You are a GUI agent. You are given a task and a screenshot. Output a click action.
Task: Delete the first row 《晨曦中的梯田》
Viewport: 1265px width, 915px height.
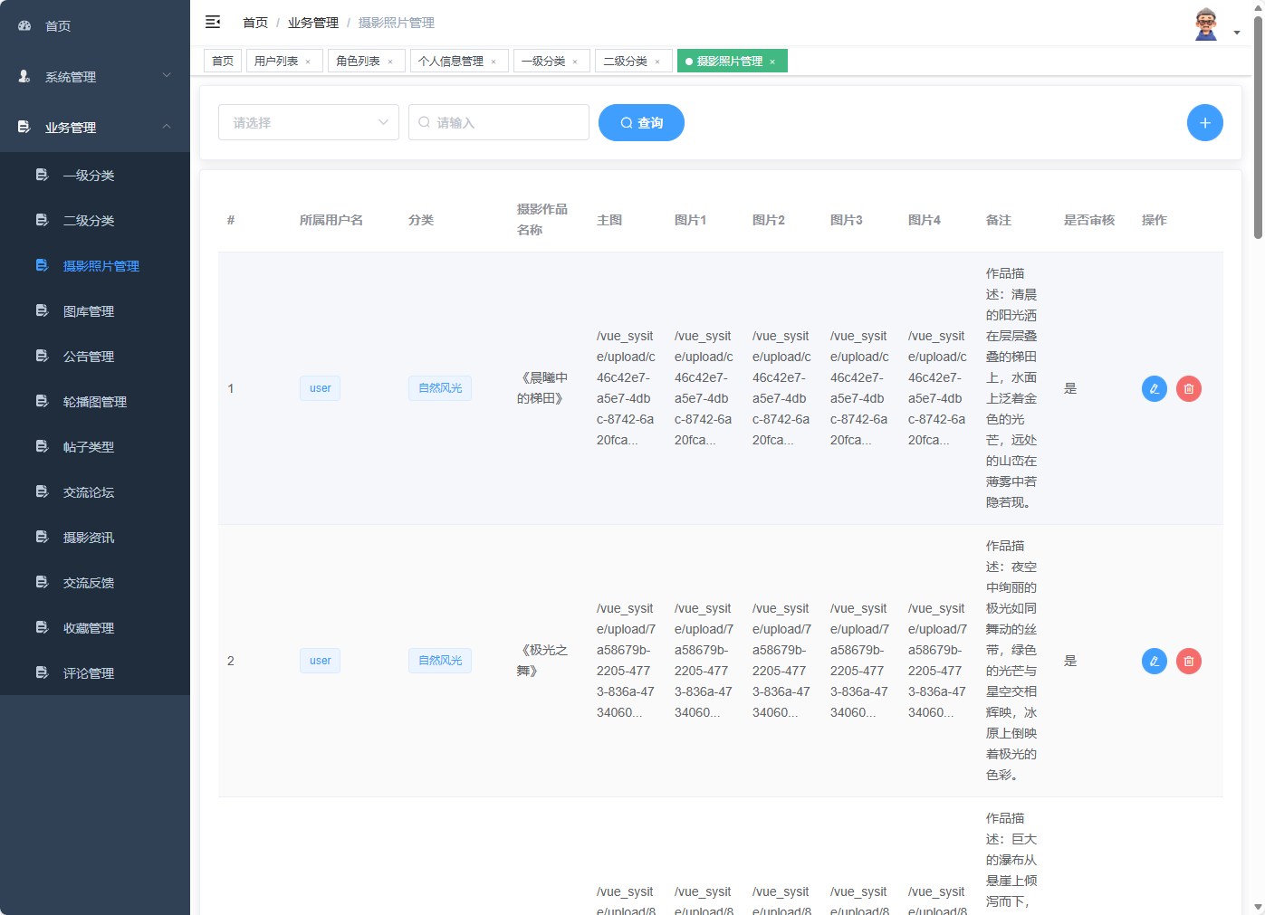click(x=1188, y=388)
